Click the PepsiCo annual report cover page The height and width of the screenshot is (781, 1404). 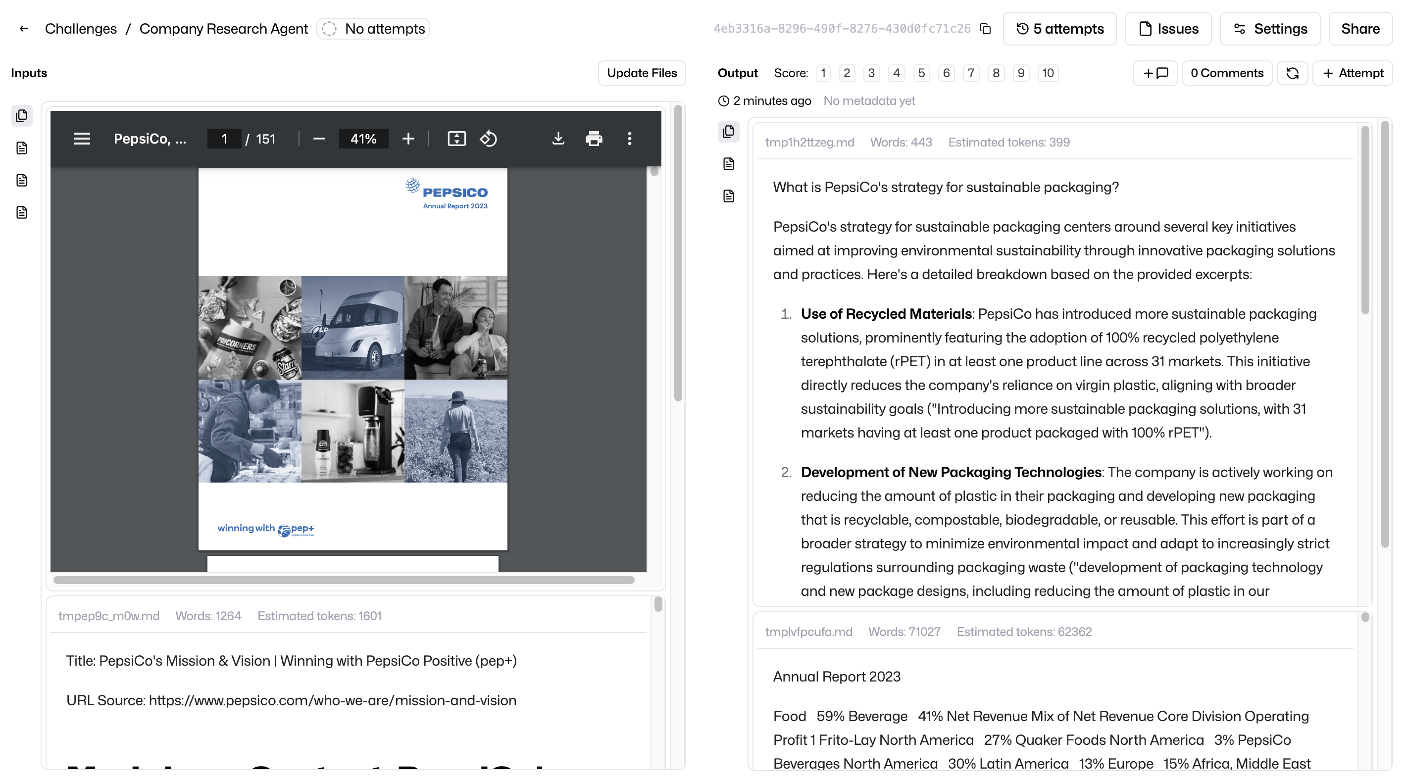point(352,359)
